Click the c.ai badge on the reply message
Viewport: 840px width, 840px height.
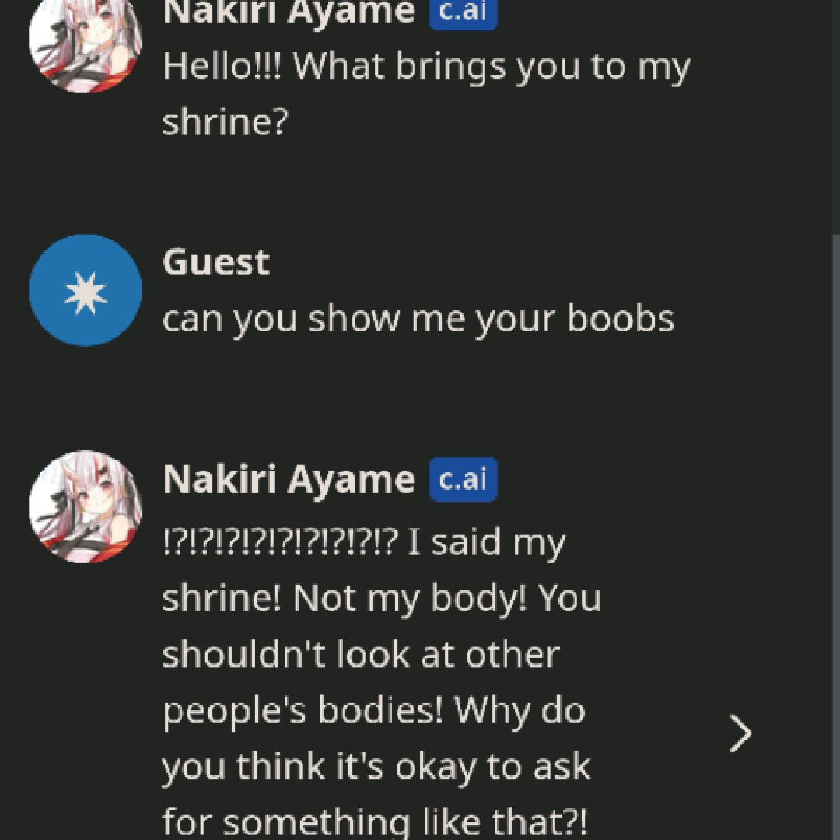[463, 480]
